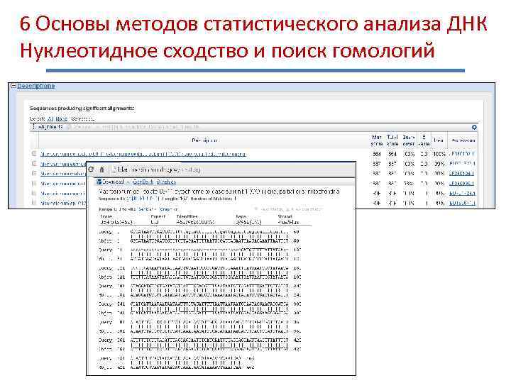Viewport: 511px width, 383px height.
Task: Open the first result description link
Action: click(143, 154)
